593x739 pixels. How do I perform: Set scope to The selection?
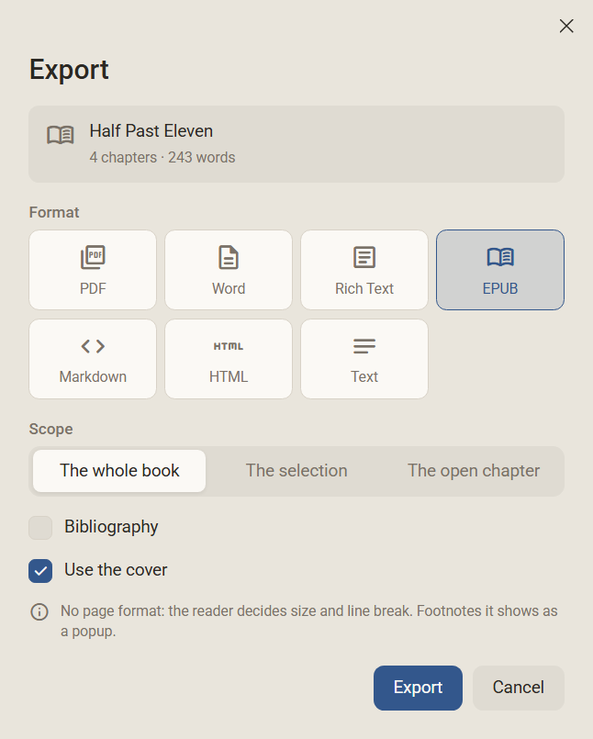point(296,471)
